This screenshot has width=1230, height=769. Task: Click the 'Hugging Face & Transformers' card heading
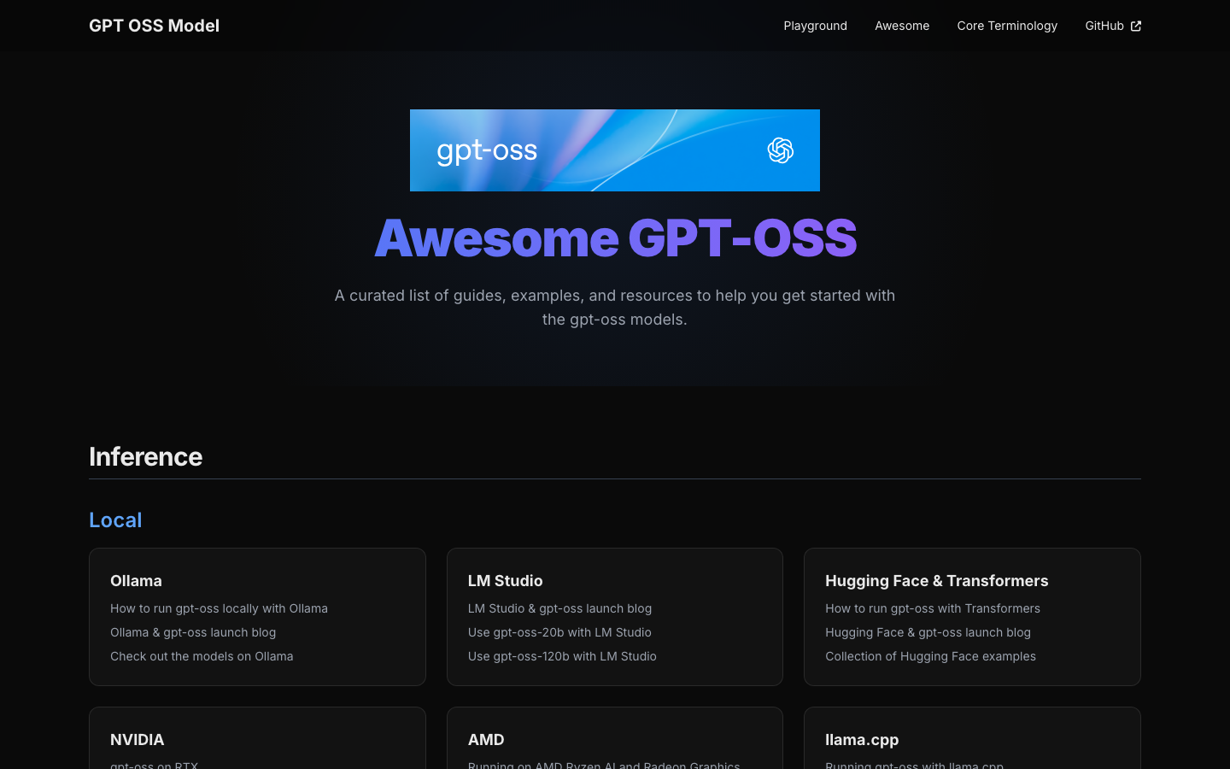tap(936, 581)
